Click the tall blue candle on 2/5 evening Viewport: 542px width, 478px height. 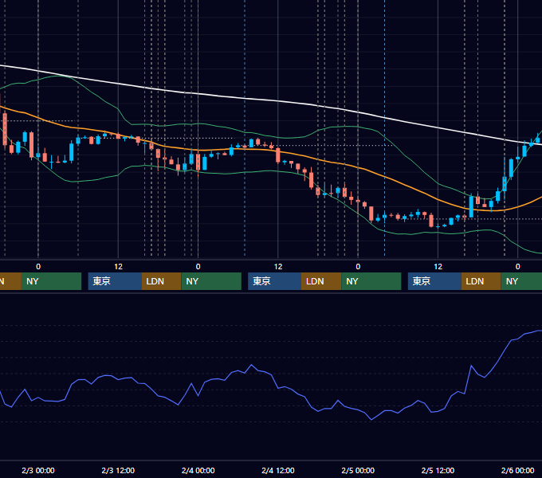pos(471,206)
